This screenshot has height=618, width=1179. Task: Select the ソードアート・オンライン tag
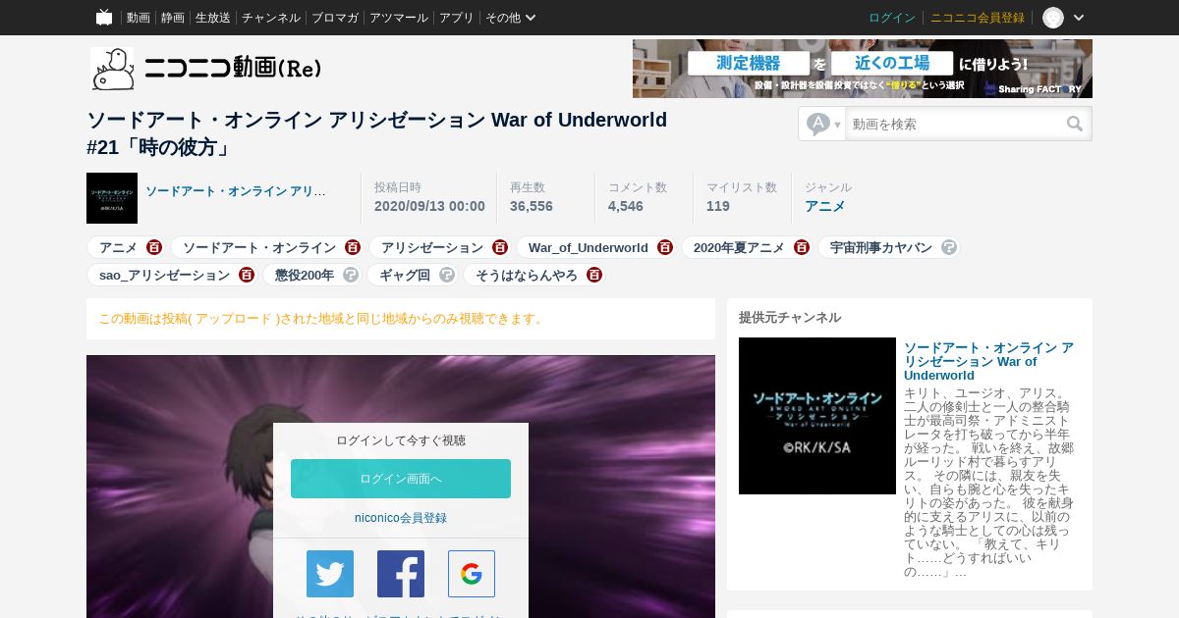(259, 247)
